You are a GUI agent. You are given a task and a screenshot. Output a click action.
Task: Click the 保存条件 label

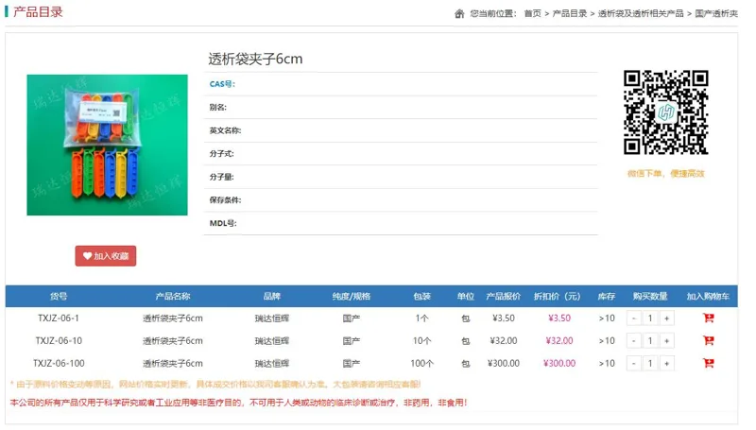pos(225,200)
